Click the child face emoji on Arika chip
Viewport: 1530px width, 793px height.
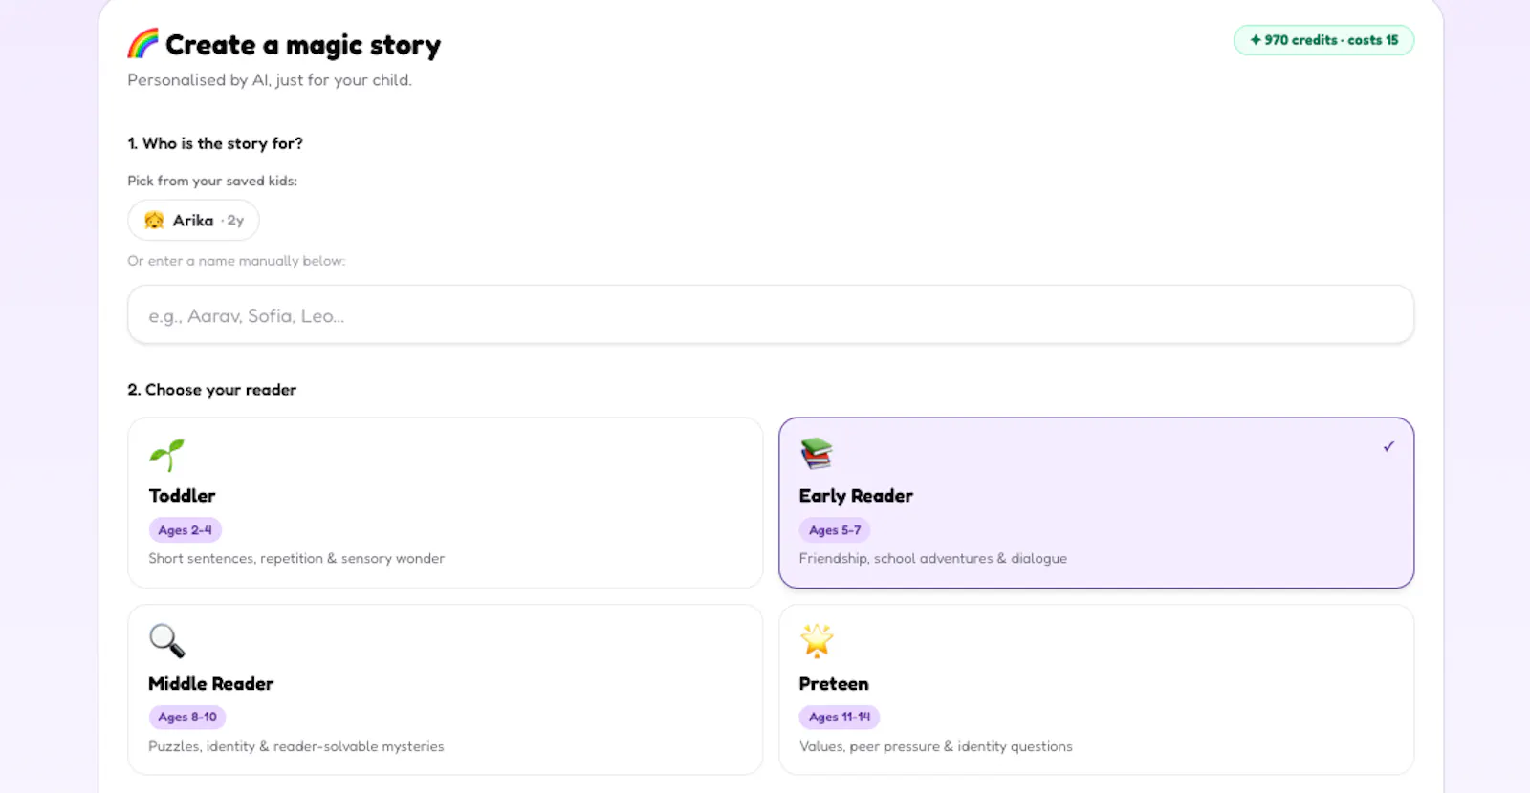(154, 221)
